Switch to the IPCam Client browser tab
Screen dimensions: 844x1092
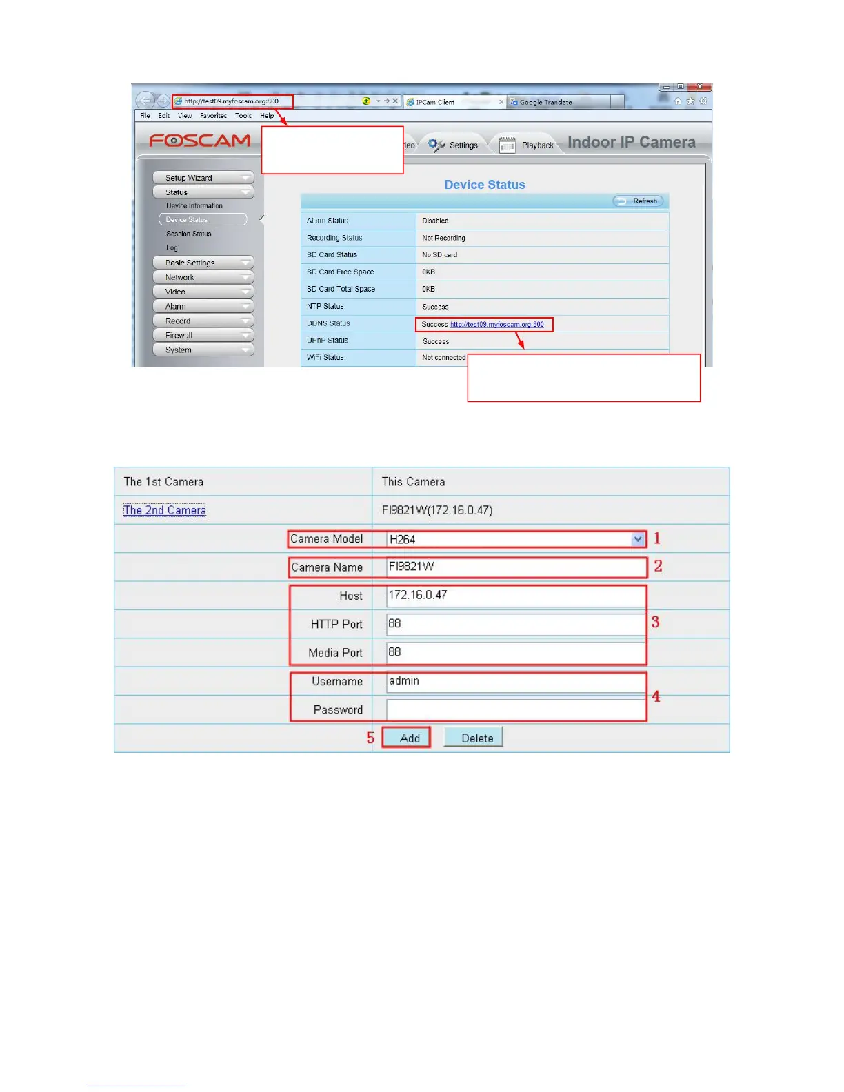[x=454, y=102]
